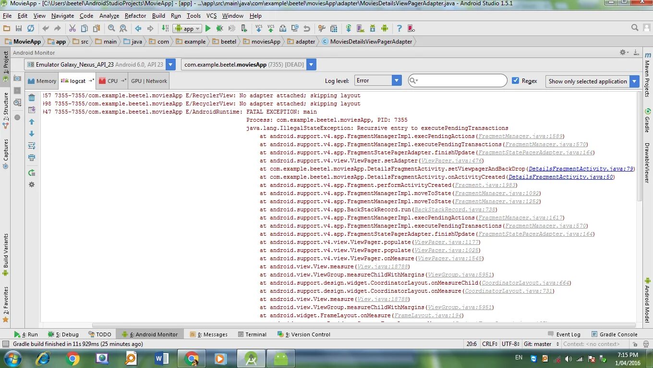Switch to the GPU | Network tab
Image resolution: width=653 pixels, height=368 pixels.
click(x=149, y=81)
